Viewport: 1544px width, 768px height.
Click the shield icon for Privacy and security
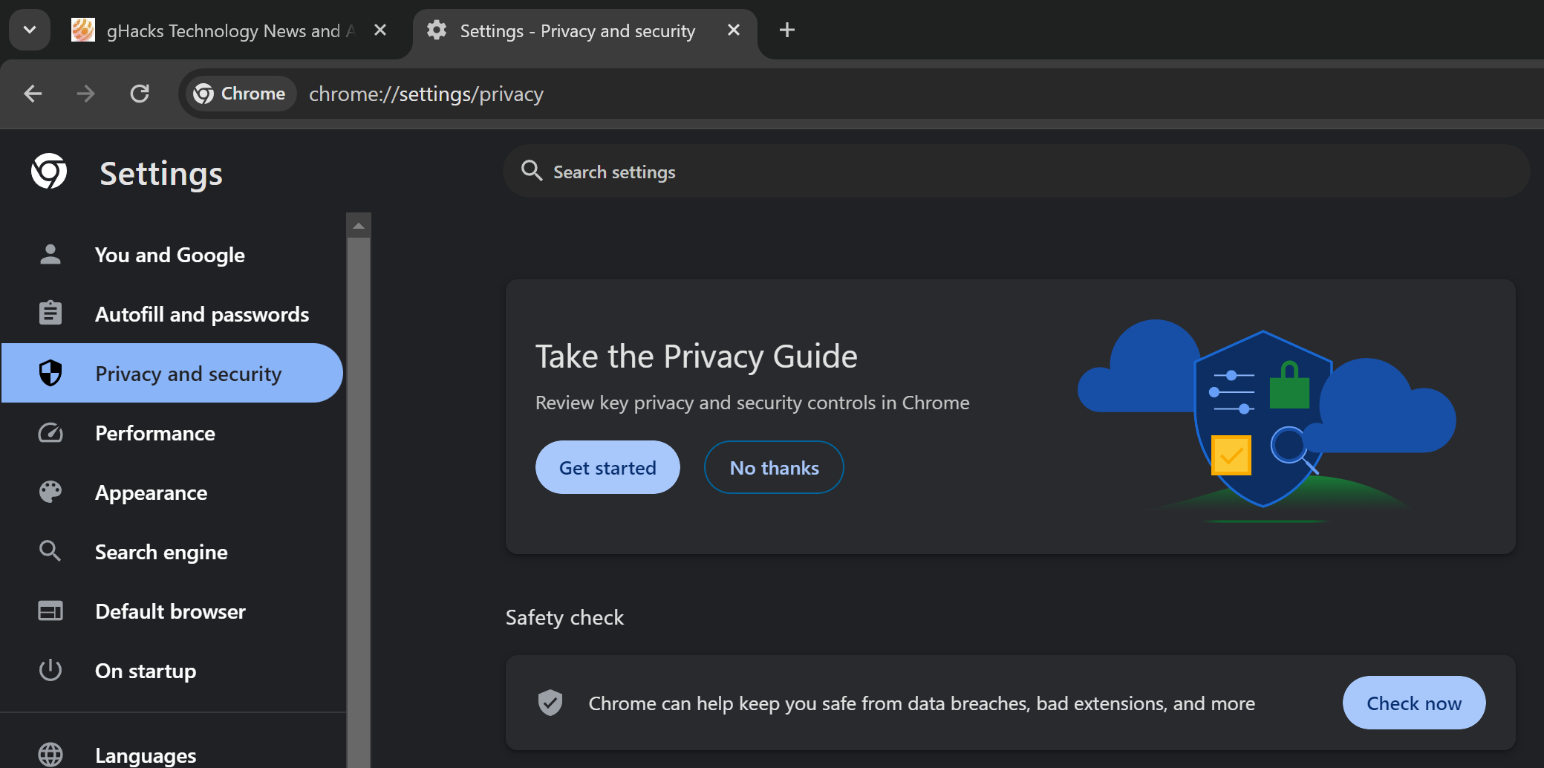(x=51, y=373)
